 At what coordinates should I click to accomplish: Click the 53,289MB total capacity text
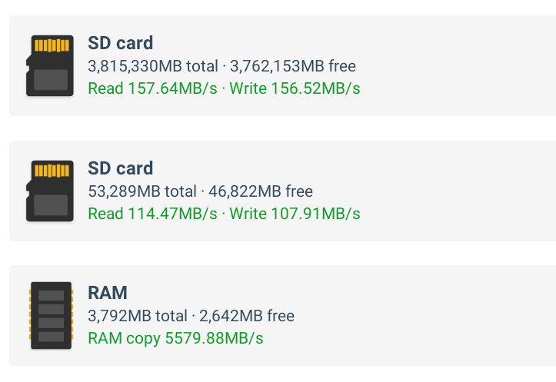coord(142,191)
